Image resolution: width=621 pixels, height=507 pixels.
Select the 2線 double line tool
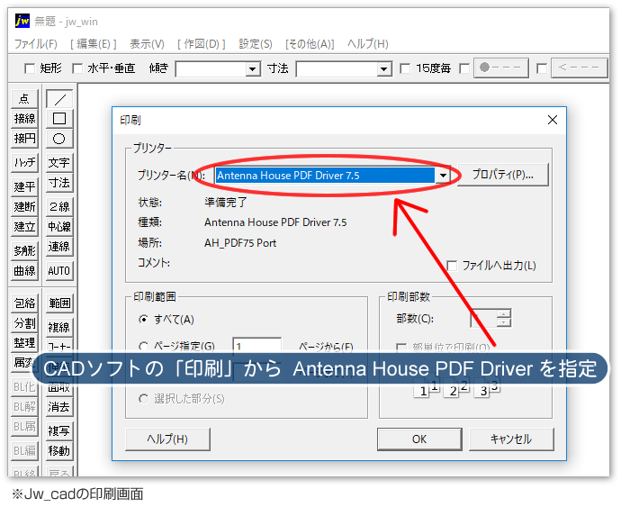59,206
